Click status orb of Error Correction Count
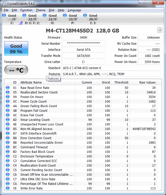The height and width of the screenshot is (195, 166). 8,138
